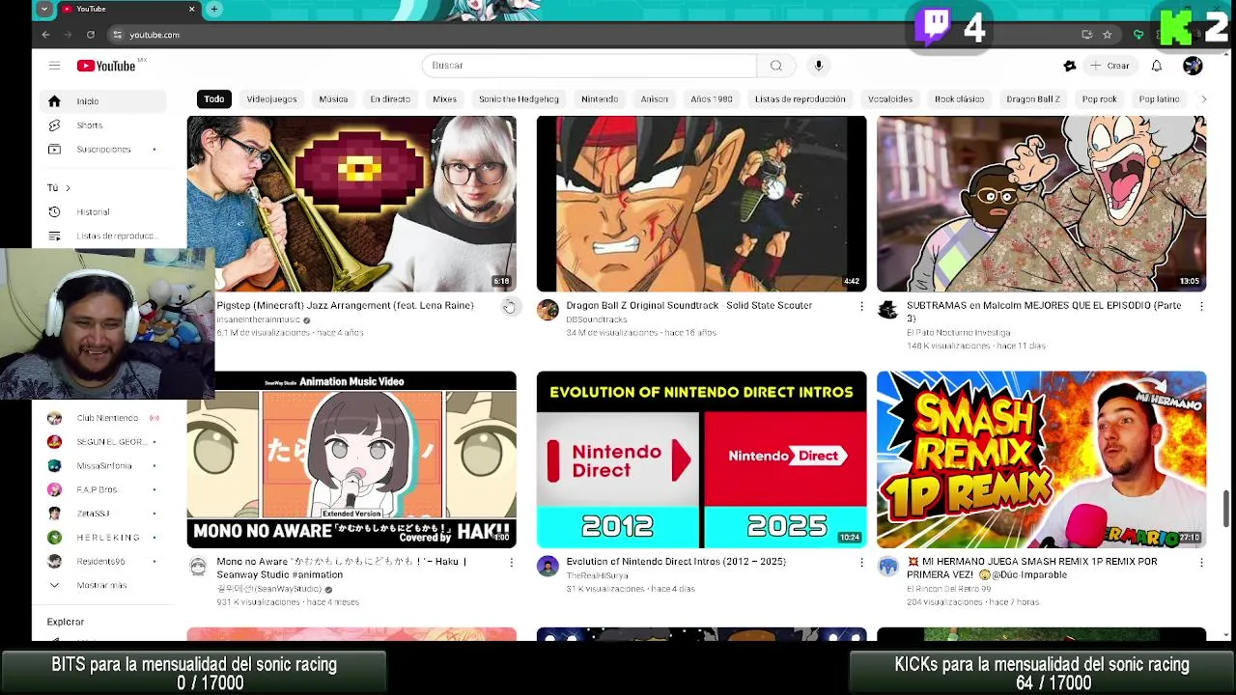Screen dimensions: 1236x695
Task: Select the En directo chip
Action: coord(390,98)
